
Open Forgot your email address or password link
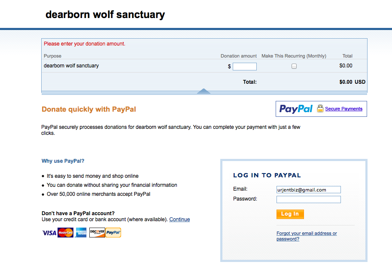click(307, 236)
